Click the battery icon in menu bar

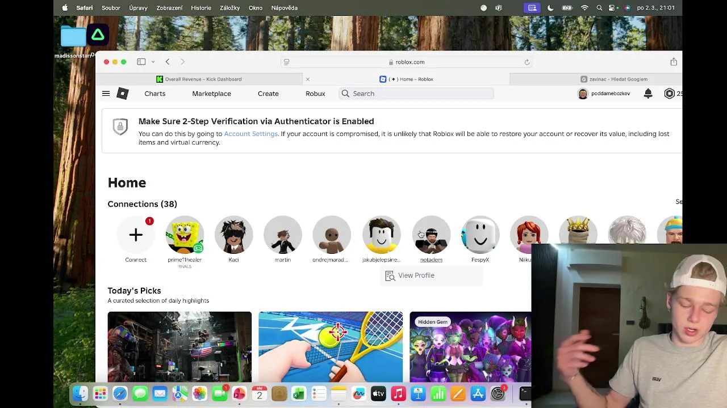[567, 8]
